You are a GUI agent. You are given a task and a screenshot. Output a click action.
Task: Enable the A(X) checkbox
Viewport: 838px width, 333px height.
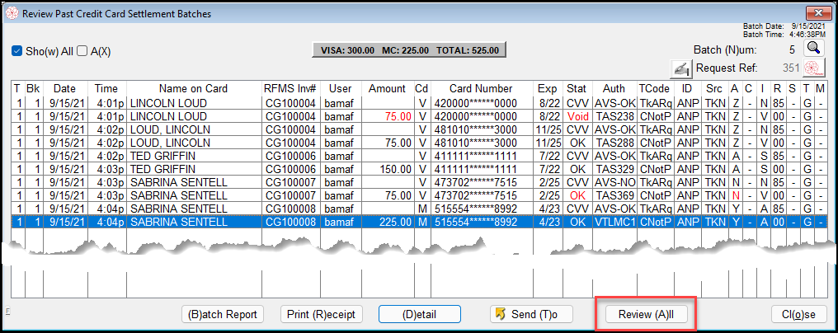[x=82, y=51]
